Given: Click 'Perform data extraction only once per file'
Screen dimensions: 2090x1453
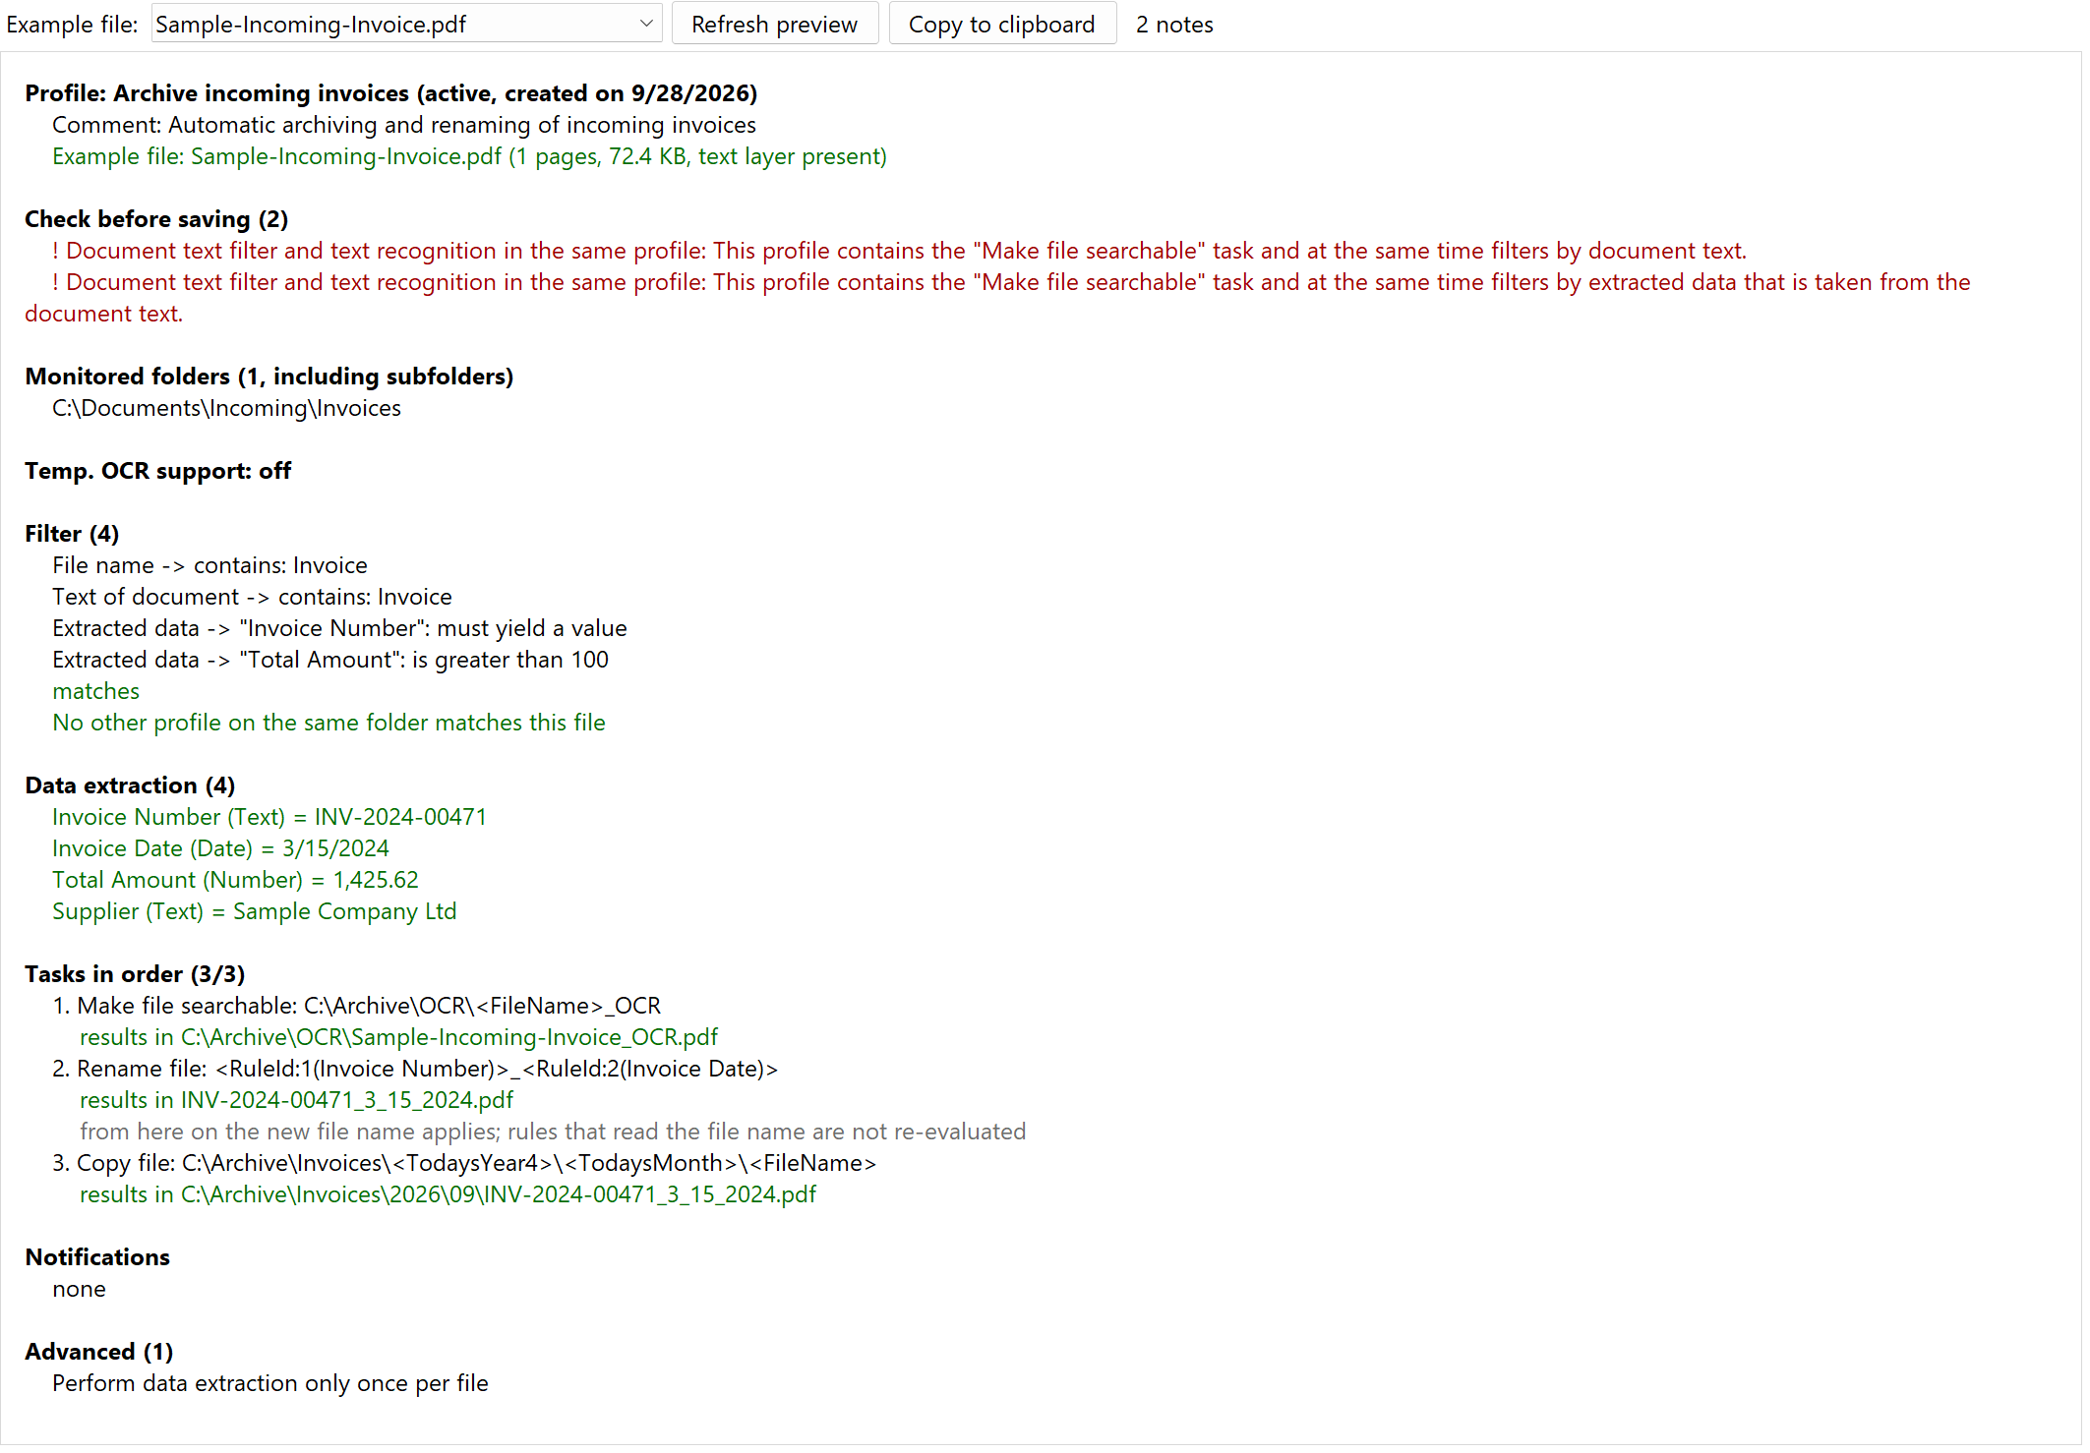Looking at the screenshot, I should click(270, 1383).
